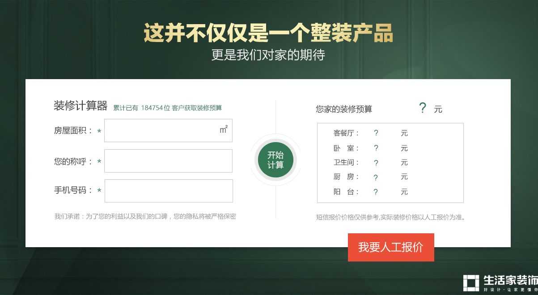Click the 厨房 price question mark
538x295 pixels.
coord(376,177)
